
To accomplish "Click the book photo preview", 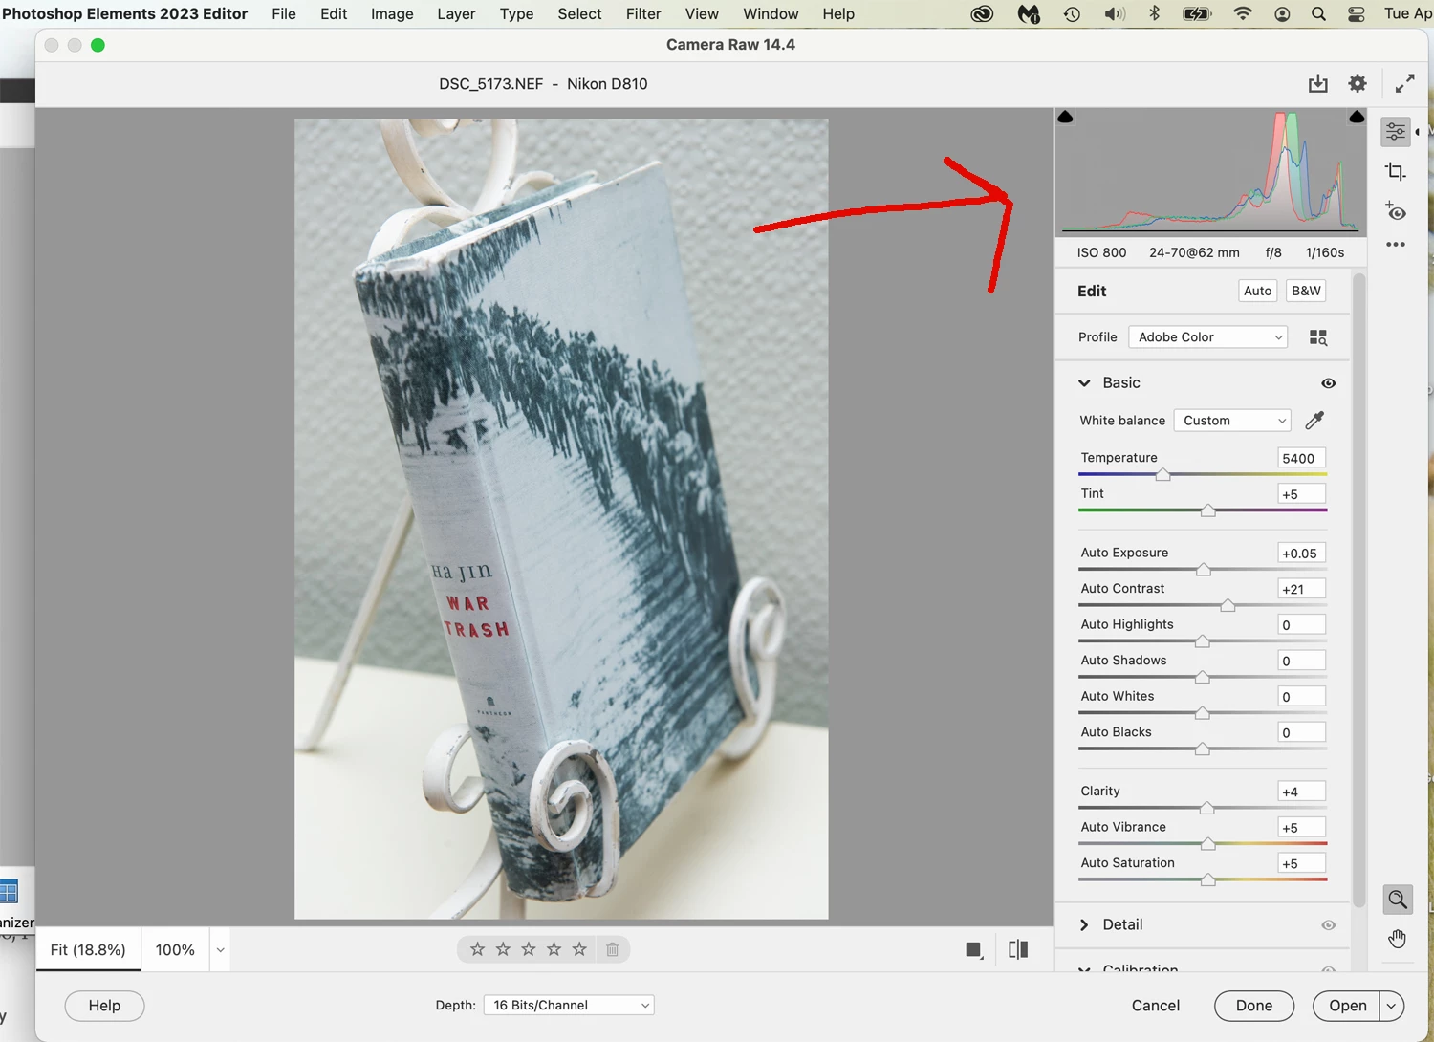I will coord(561,519).
